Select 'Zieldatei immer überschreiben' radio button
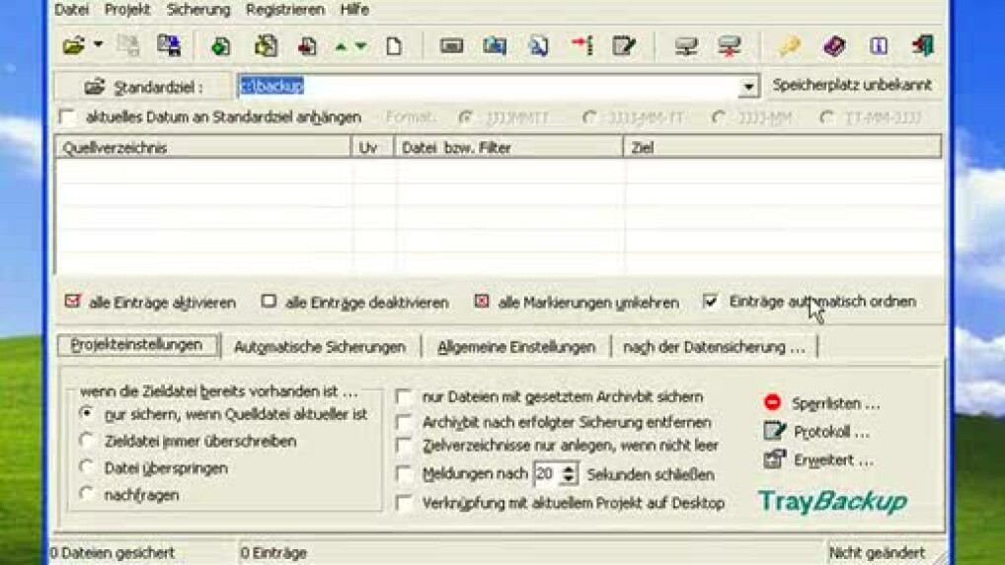The height and width of the screenshot is (565, 1005). [88, 441]
